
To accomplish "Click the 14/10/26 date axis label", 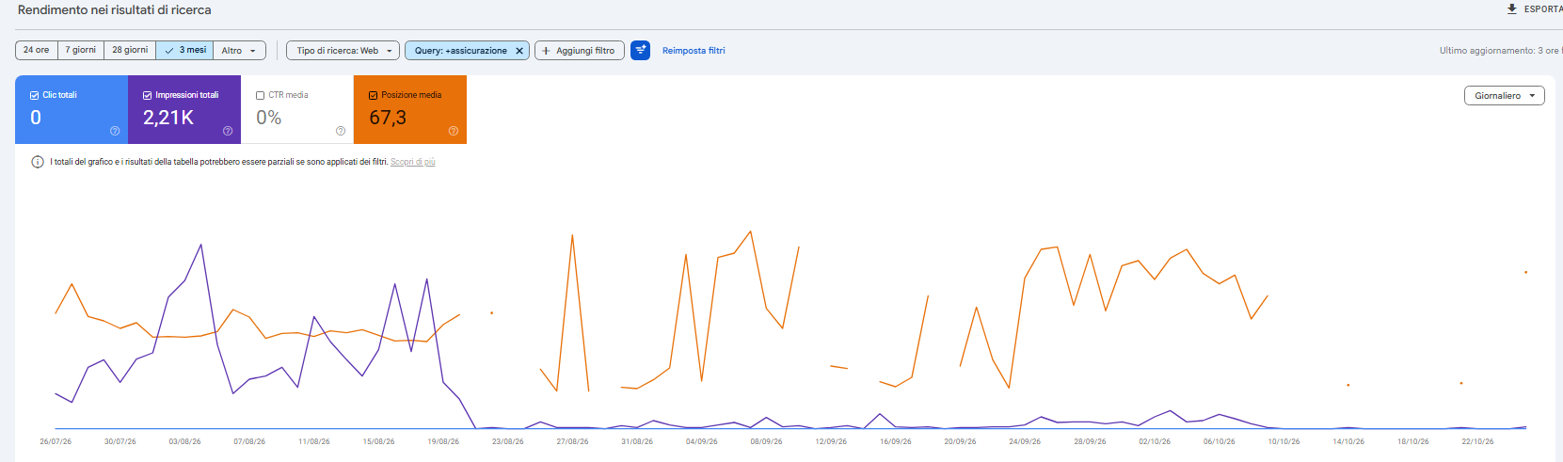I will [x=1348, y=441].
